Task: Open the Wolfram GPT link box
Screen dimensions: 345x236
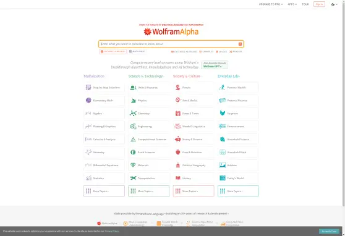Action: pyautogui.click(x=215, y=65)
